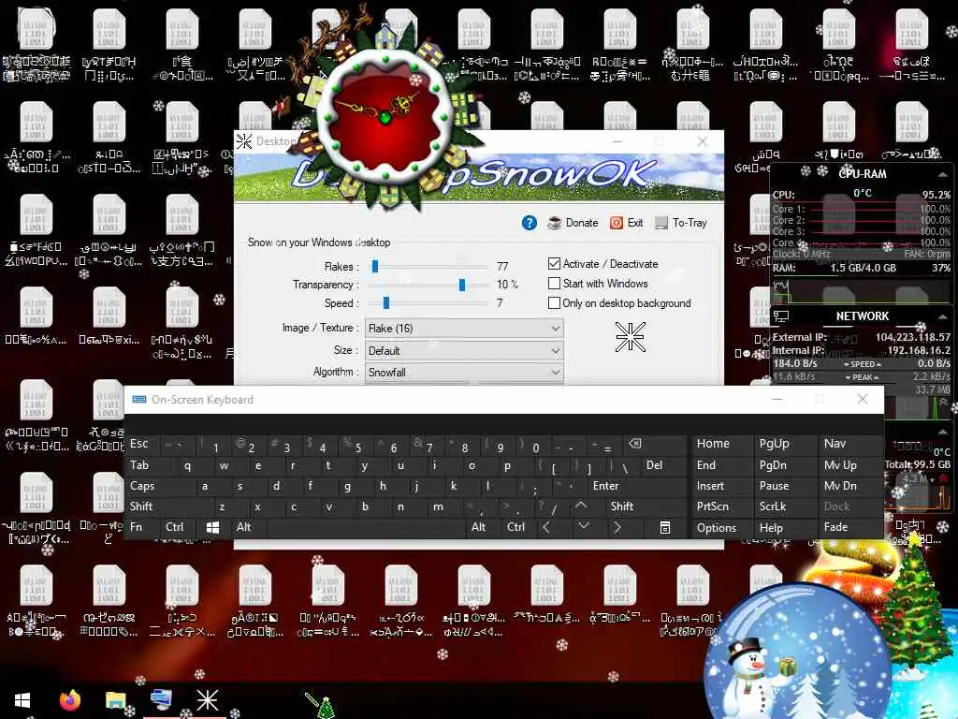Enable Only on desktop background
The width and height of the screenshot is (958, 719).
[x=554, y=302]
